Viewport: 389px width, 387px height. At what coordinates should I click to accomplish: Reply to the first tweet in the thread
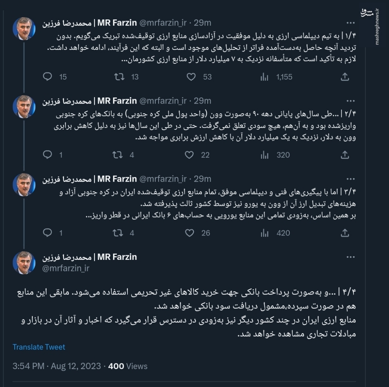click(47, 76)
